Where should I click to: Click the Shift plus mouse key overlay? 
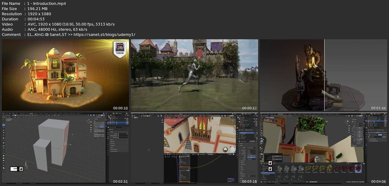(x=17, y=169)
